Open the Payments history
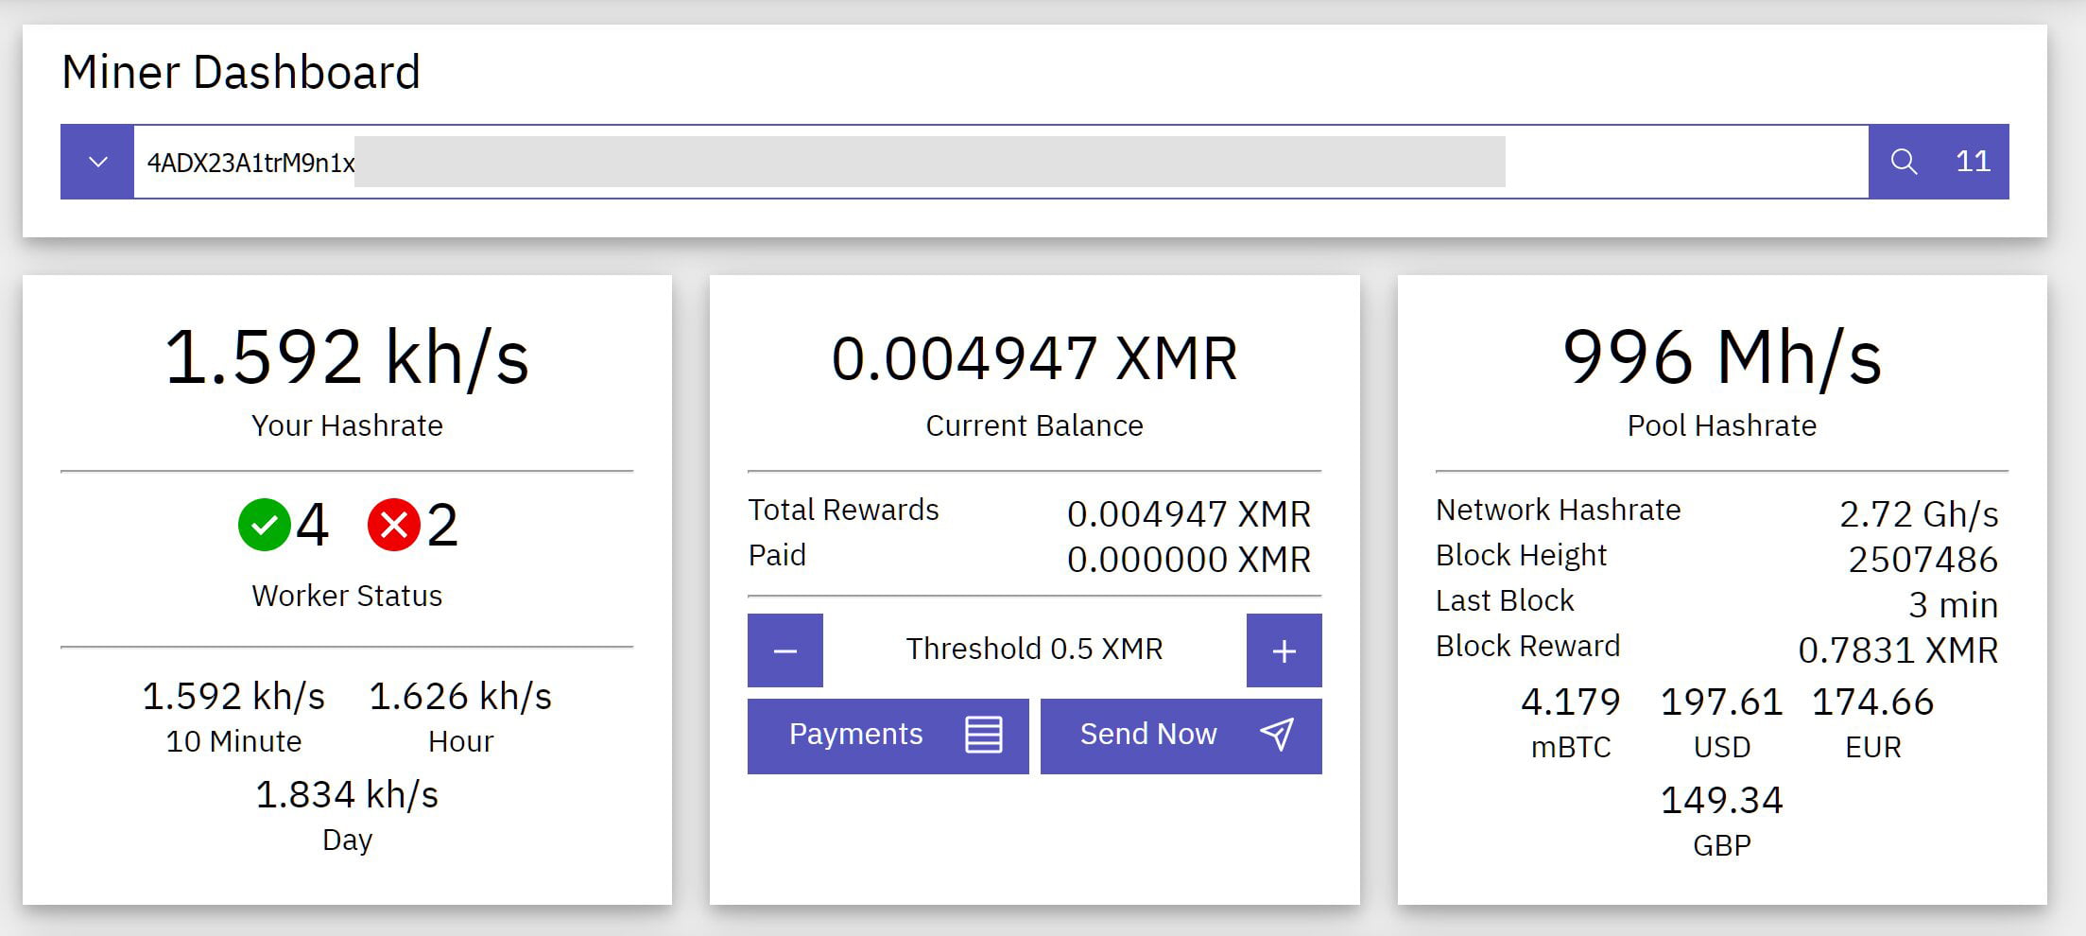2086x936 pixels. coord(855,735)
